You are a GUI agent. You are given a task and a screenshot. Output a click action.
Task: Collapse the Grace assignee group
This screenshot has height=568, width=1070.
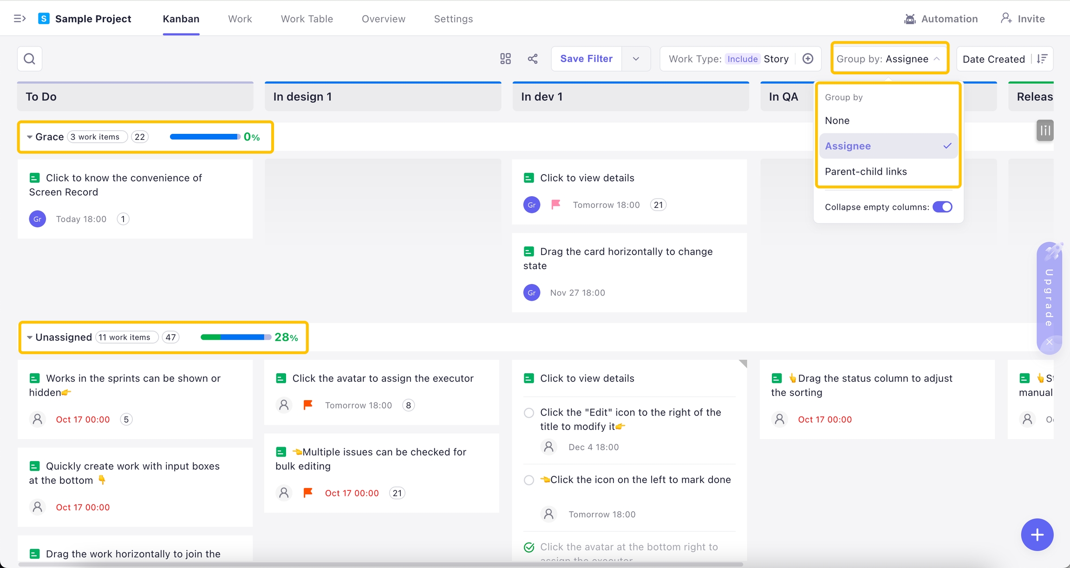pyautogui.click(x=30, y=137)
